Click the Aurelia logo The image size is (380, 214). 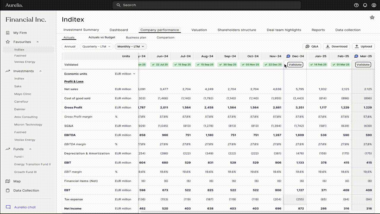[14, 5]
